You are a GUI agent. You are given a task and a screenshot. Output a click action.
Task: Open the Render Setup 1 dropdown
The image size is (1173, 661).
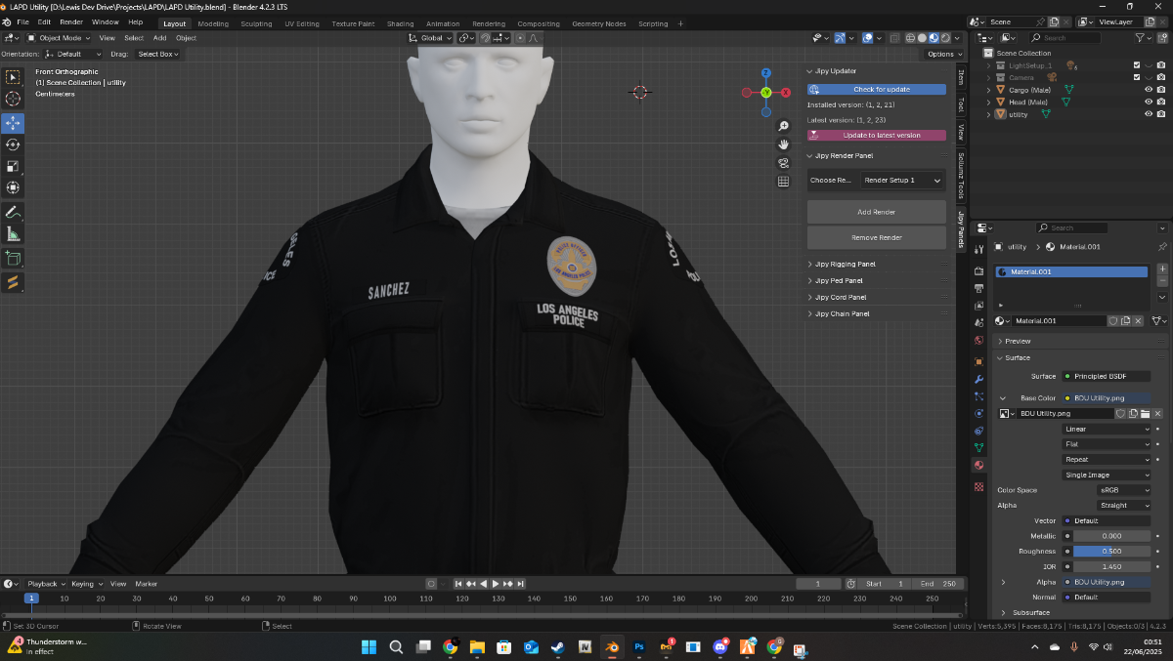pyautogui.click(x=902, y=181)
